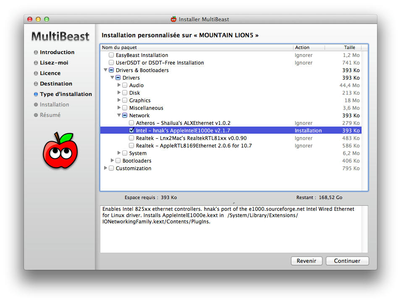Collapse the Network disclosure triangle
This screenshot has height=303, width=401.
click(x=119, y=115)
